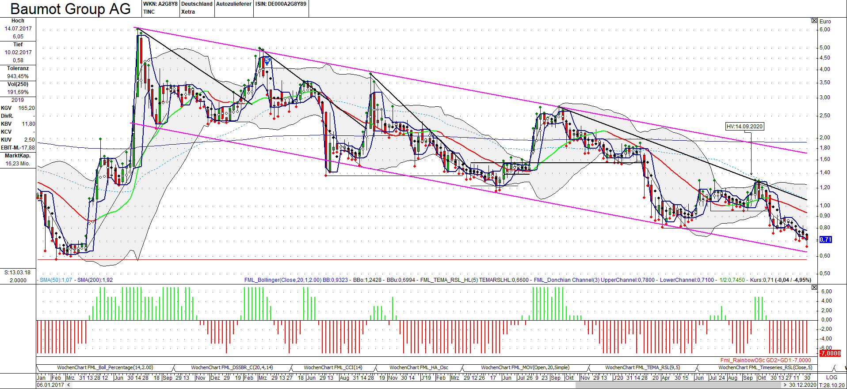Toggle the LOG scale button
The width and height of the screenshot is (847, 389).
tap(832, 377)
